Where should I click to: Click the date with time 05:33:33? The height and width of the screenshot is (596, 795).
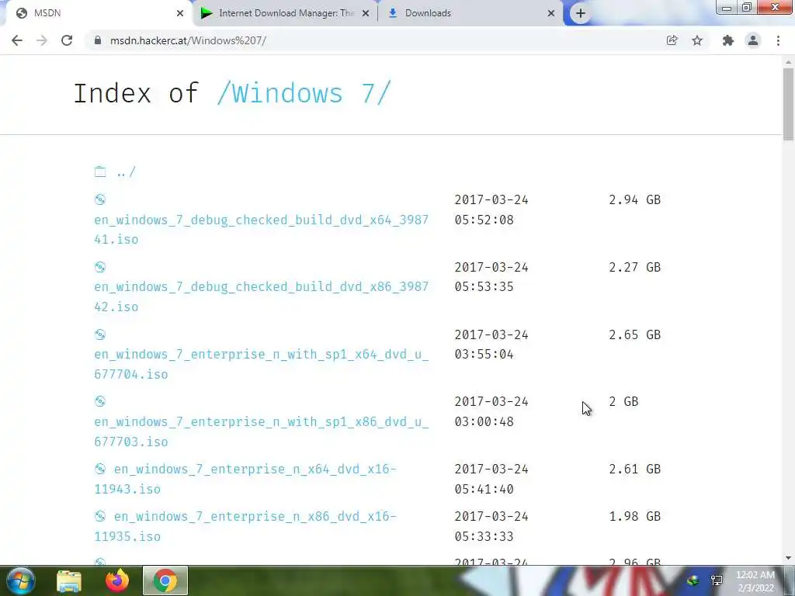coord(491,526)
